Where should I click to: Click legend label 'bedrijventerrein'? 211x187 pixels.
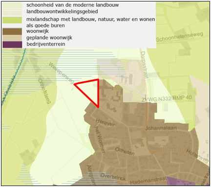tap(46, 44)
